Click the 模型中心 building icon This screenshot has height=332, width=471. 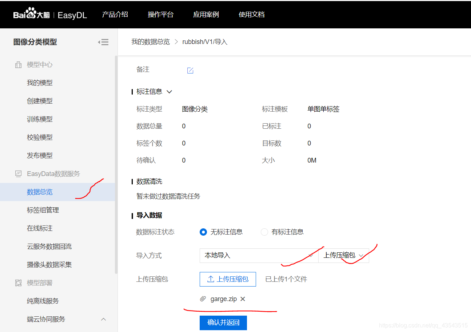pyautogui.click(x=18, y=65)
